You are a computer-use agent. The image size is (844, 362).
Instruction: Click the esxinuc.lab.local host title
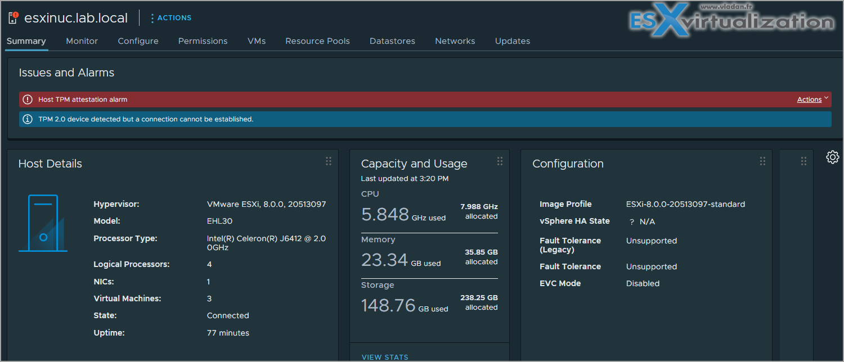pyautogui.click(x=76, y=18)
